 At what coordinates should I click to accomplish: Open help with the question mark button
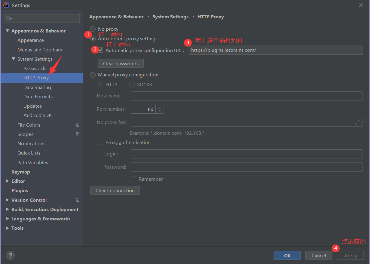pyautogui.click(x=10, y=255)
